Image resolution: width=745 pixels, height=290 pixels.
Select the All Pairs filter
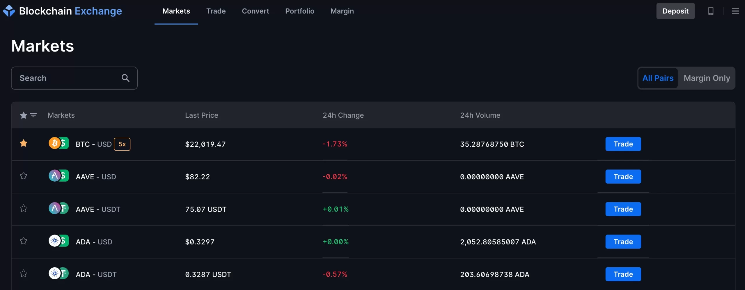pyautogui.click(x=658, y=78)
